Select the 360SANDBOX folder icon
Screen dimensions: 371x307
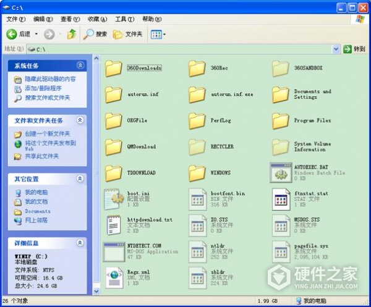click(x=280, y=69)
